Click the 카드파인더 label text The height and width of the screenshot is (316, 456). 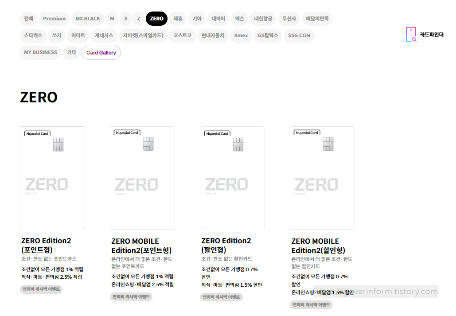[x=432, y=35]
